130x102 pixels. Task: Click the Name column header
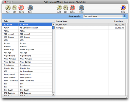pos(22,21)
